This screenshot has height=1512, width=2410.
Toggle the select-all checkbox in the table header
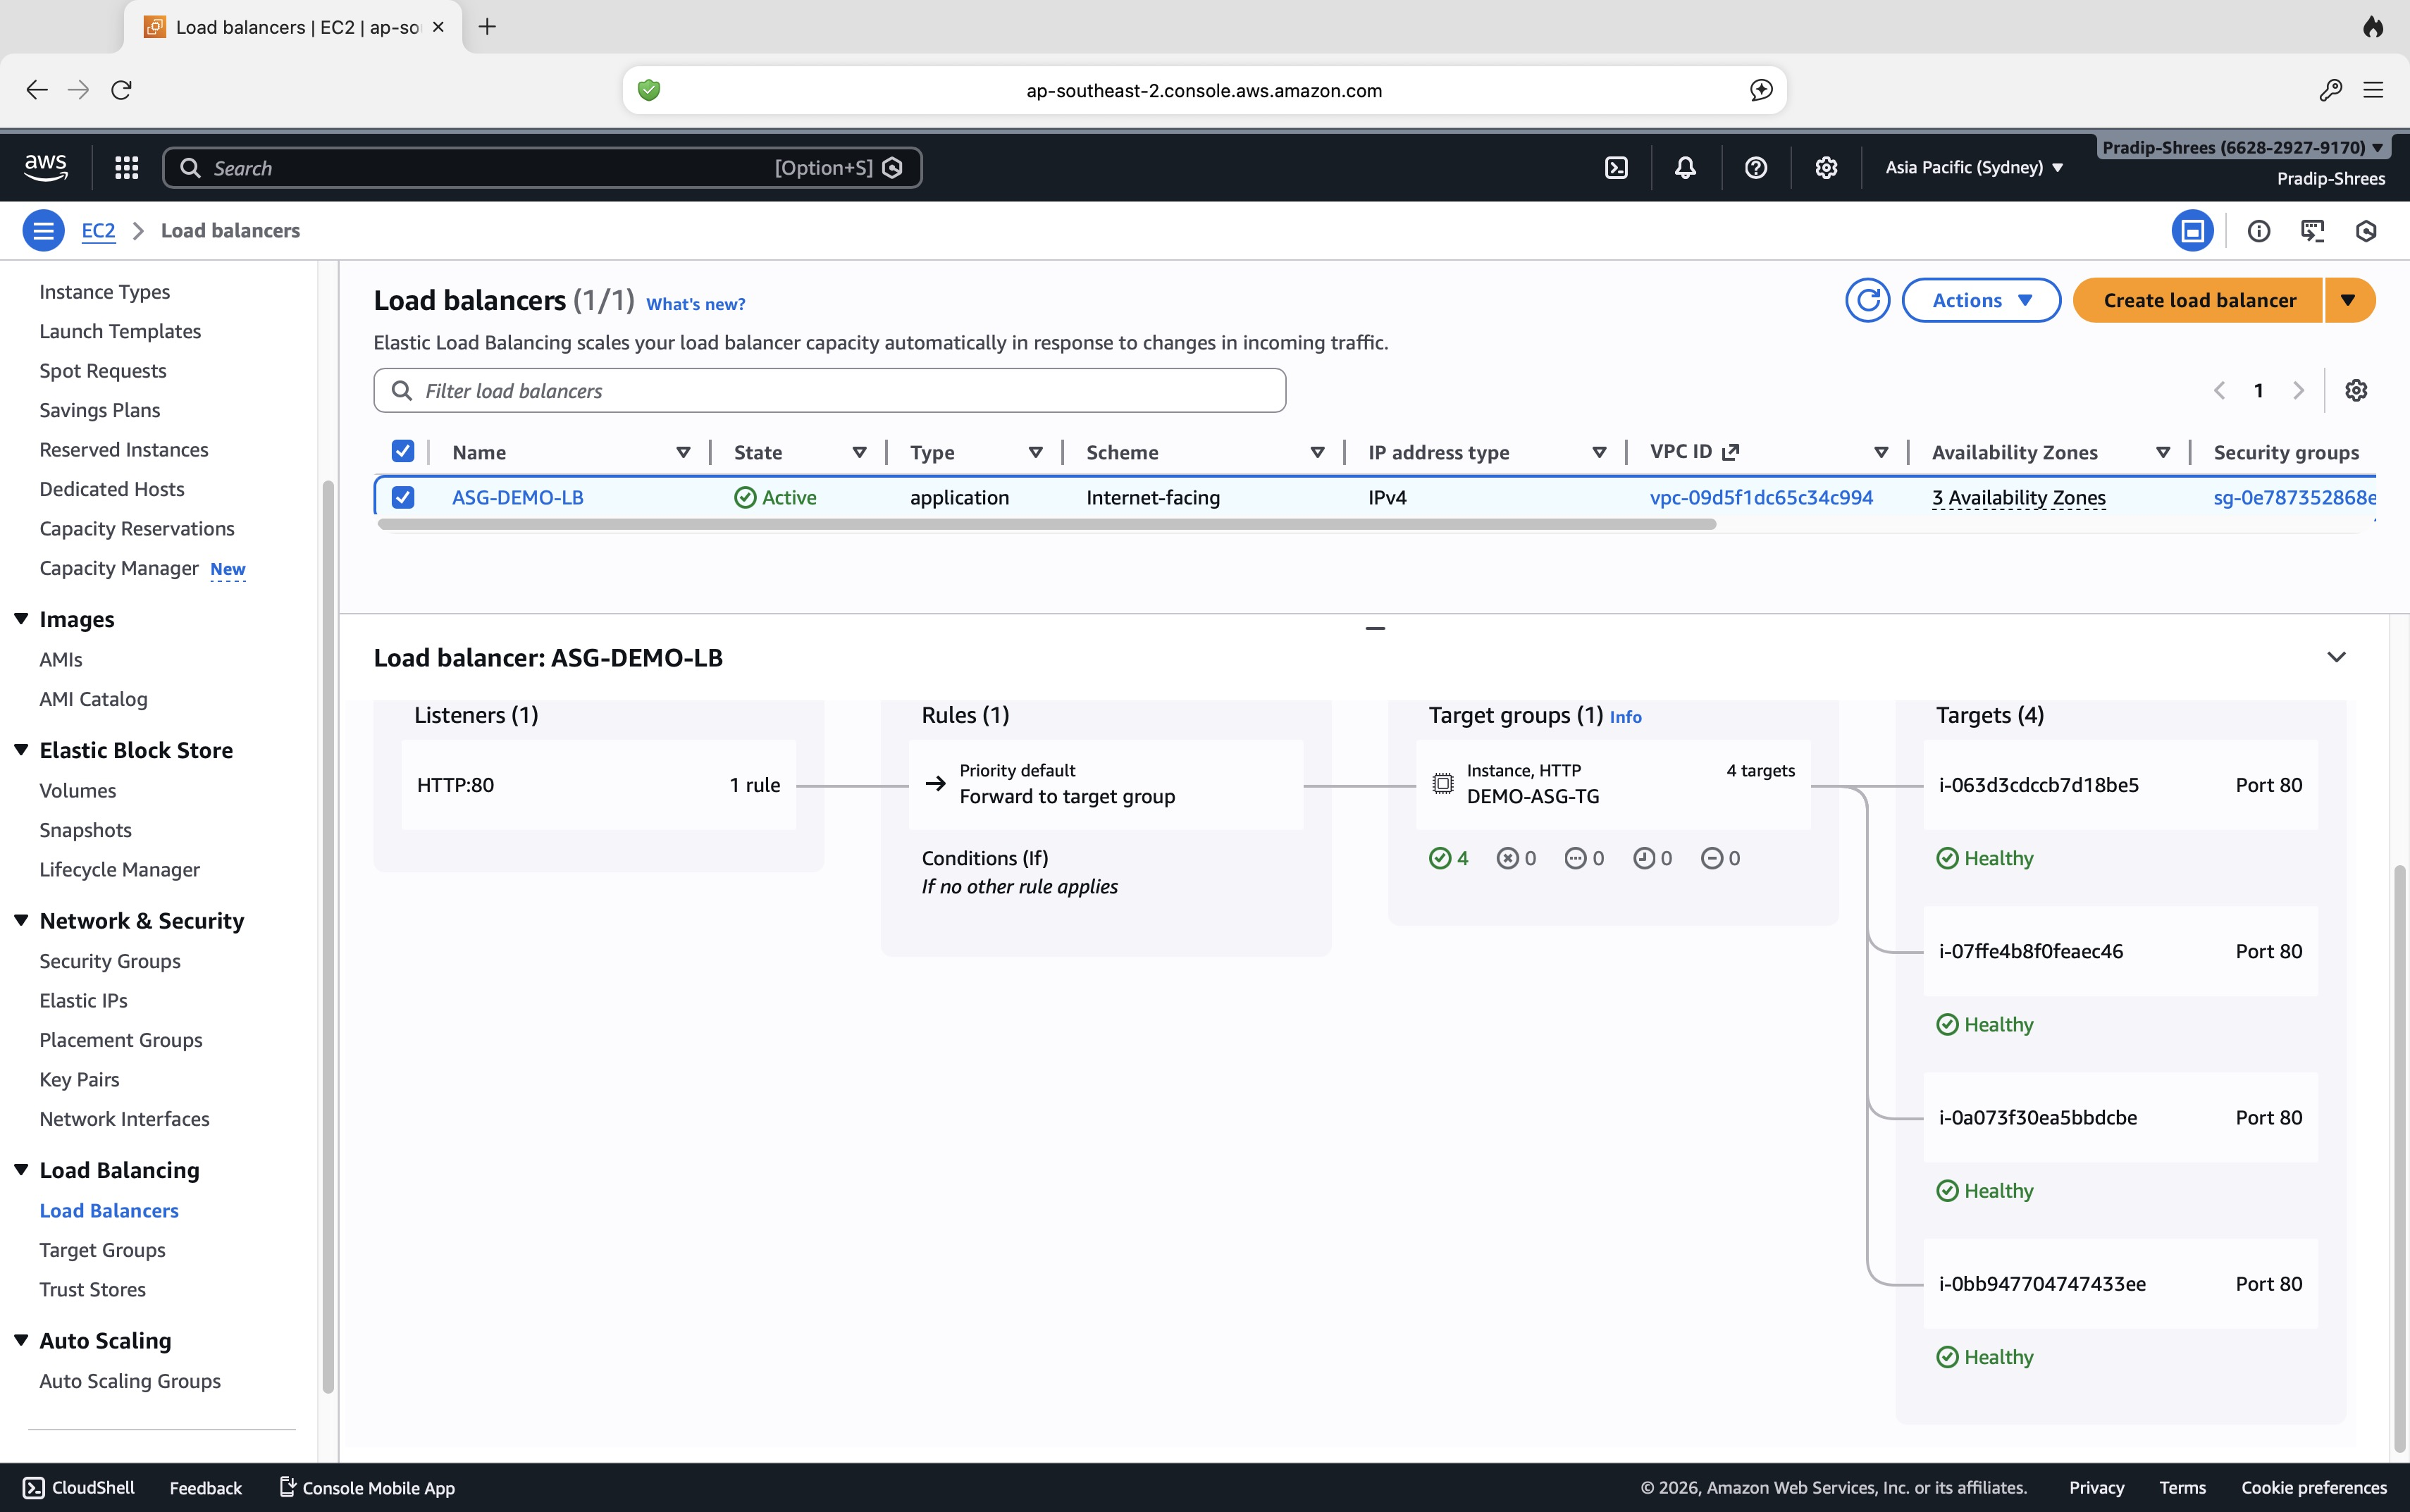click(402, 451)
